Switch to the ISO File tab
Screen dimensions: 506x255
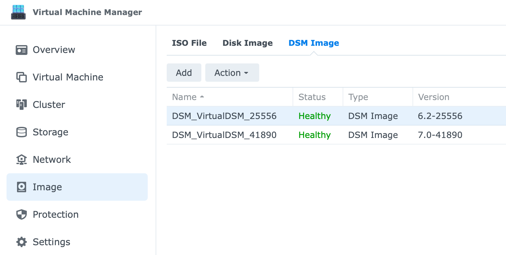(189, 43)
